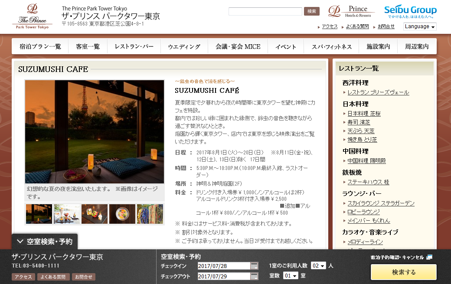Open the よくある質問 link in the header
This screenshot has height=284, width=451.
coord(357,26)
